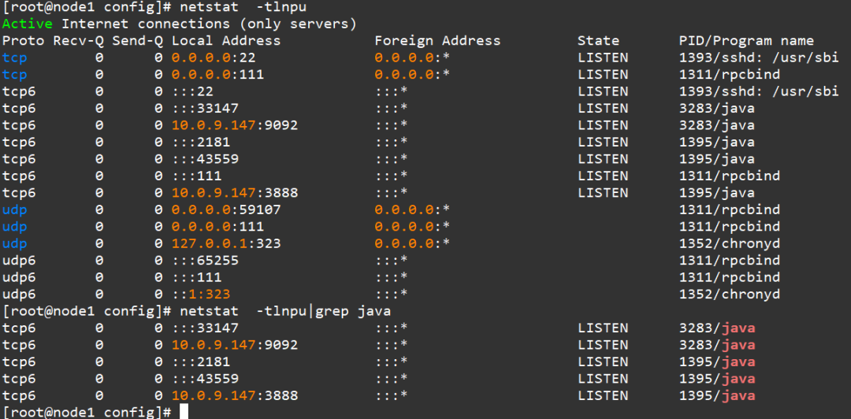Click 1311/rpcbind in the 0.0.0.0:59107 row
Viewport: 851px width, 419px height.
pyautogui.click(x=730, y=210)
